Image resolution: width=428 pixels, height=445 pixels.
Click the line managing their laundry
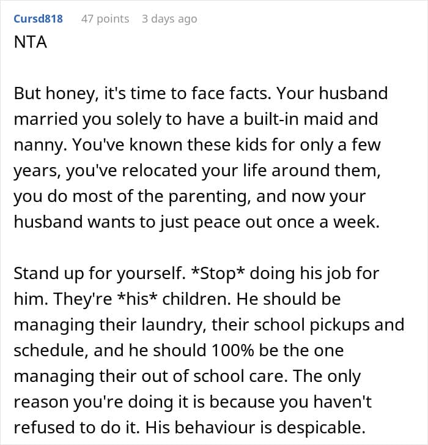(209, 325)
